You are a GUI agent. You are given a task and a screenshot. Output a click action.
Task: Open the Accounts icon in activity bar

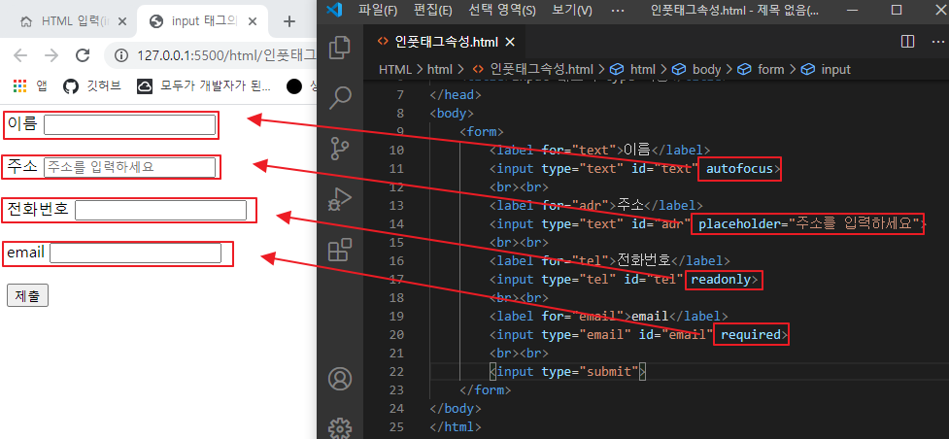(340, 379)
